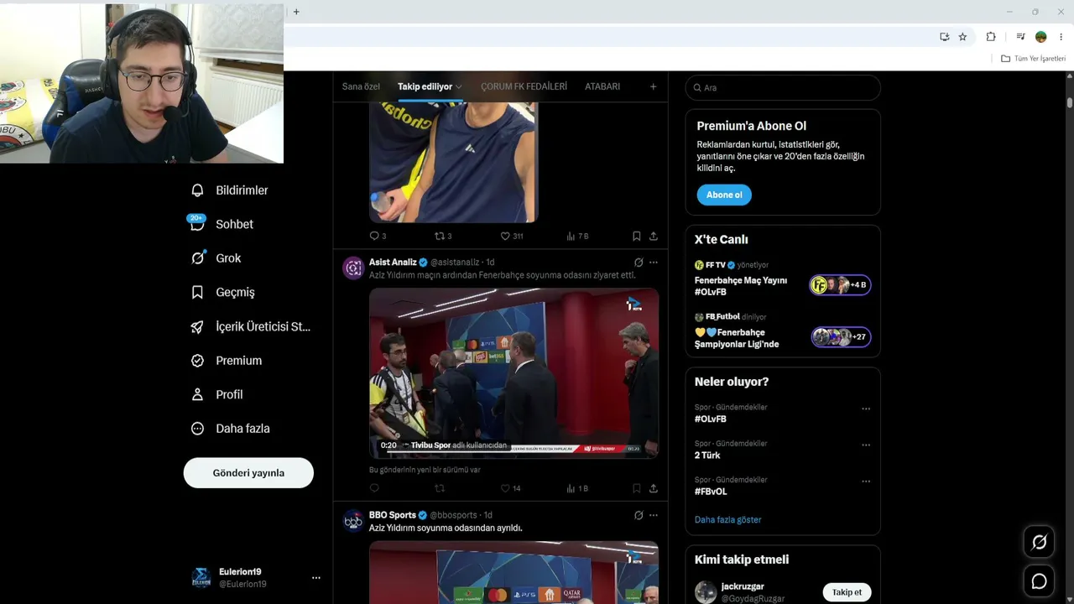The width and height of the screenshot is (1074, 604).
Task: Add a new timeline tab with plus
Action: click(x=654, y=86)
